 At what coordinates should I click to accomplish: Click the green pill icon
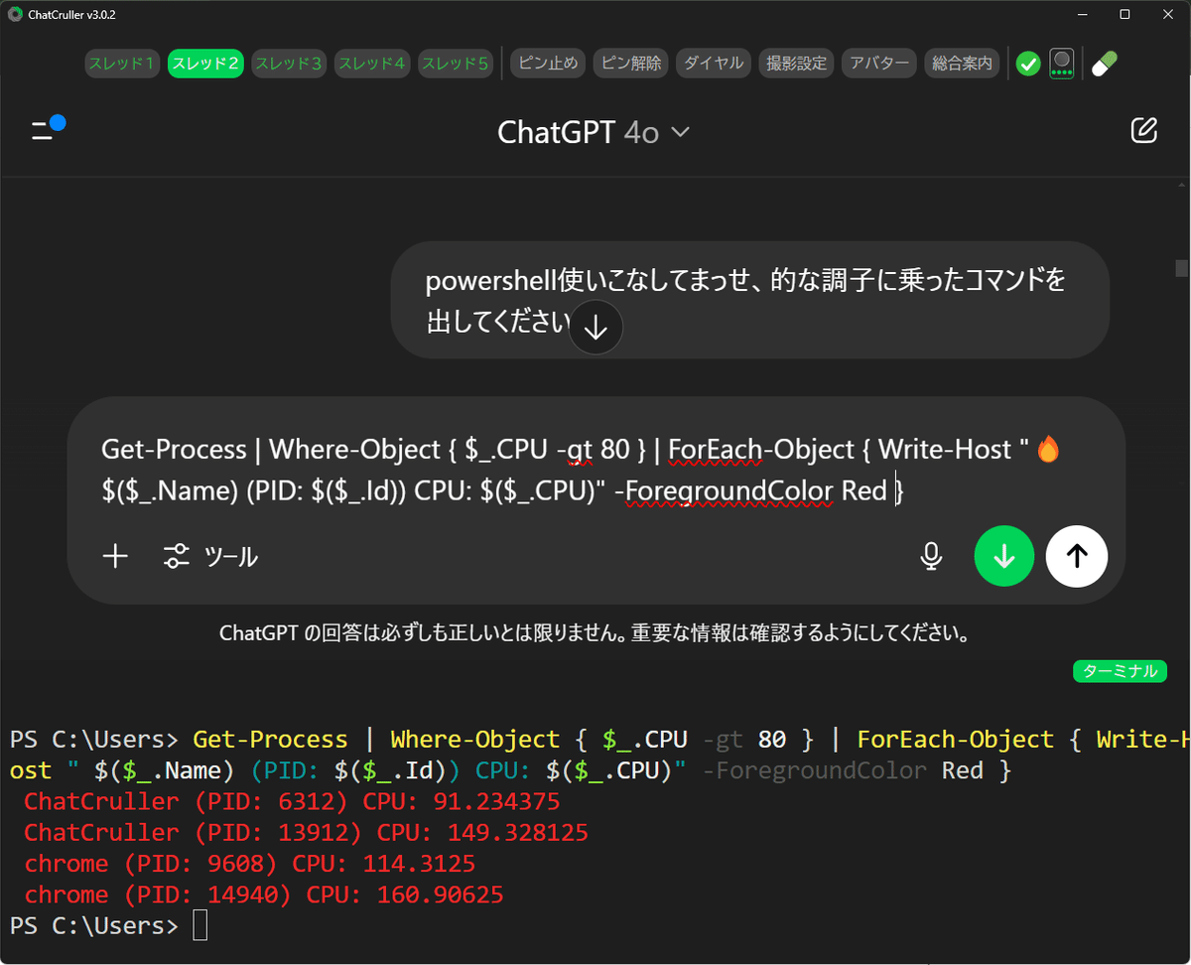(1104, 63)
